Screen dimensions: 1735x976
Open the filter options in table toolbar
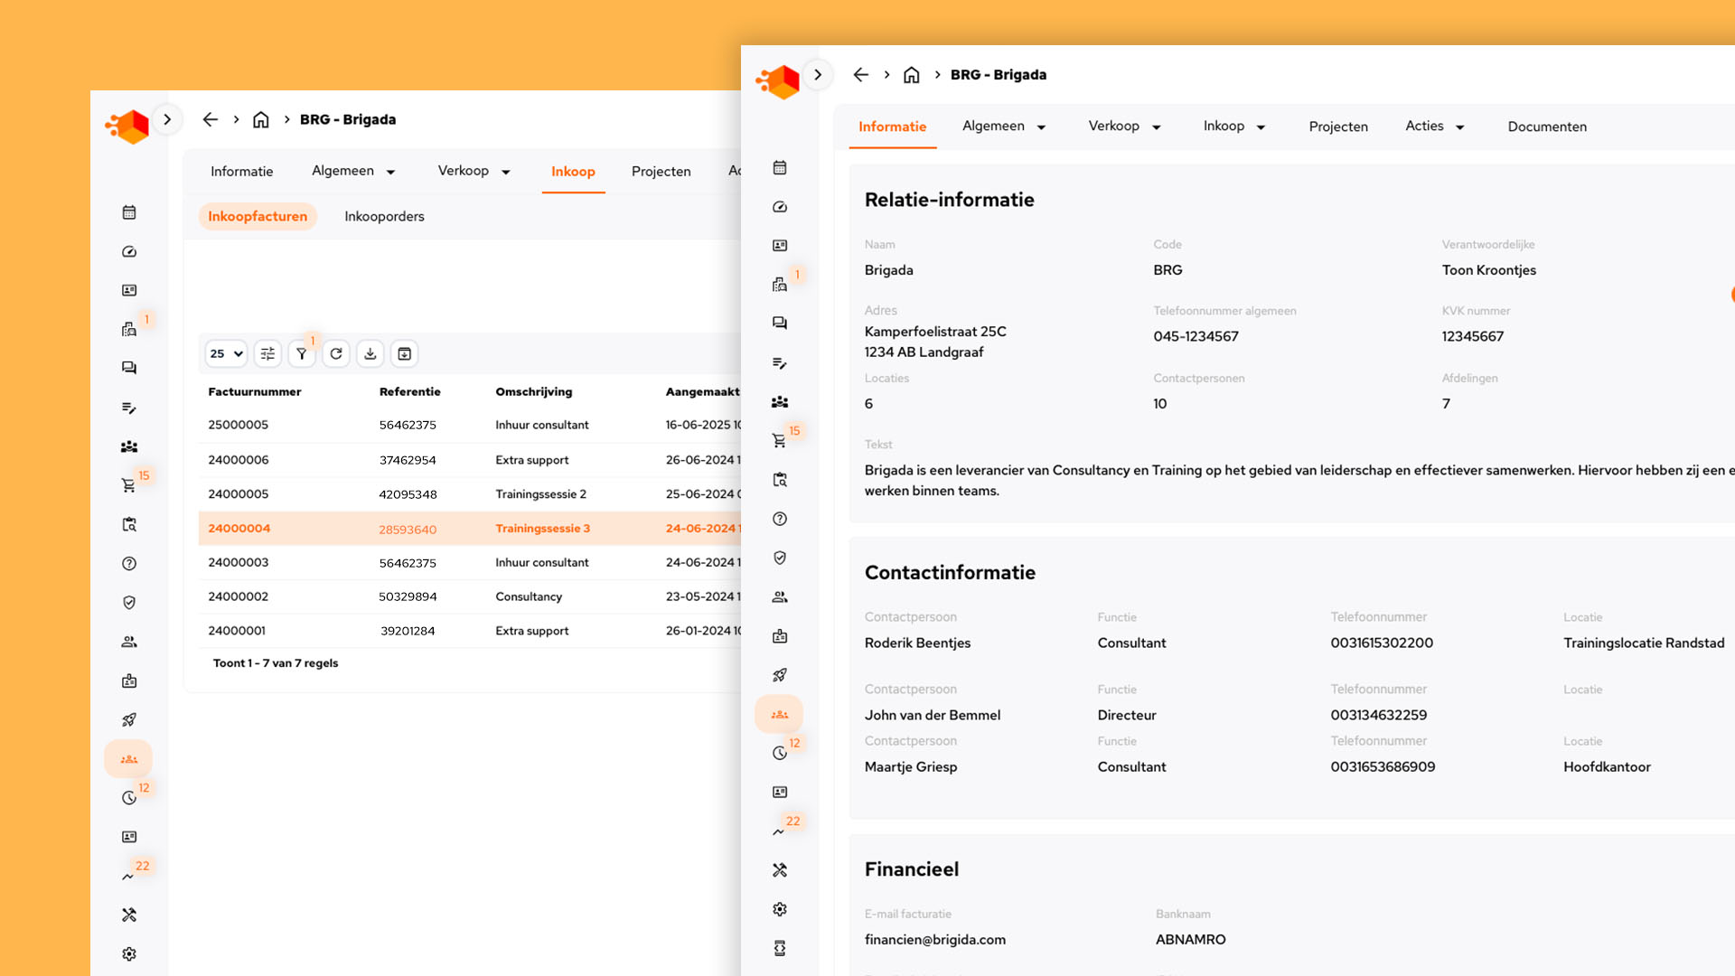pyautogui.click(x=302, y=354)
